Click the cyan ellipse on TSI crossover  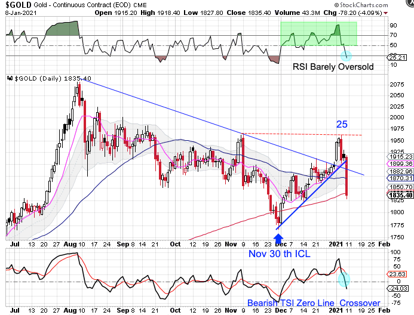coord(345,279)
